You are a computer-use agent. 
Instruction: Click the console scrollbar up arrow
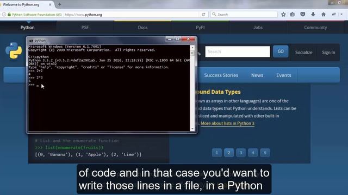(x=192, y=47)
